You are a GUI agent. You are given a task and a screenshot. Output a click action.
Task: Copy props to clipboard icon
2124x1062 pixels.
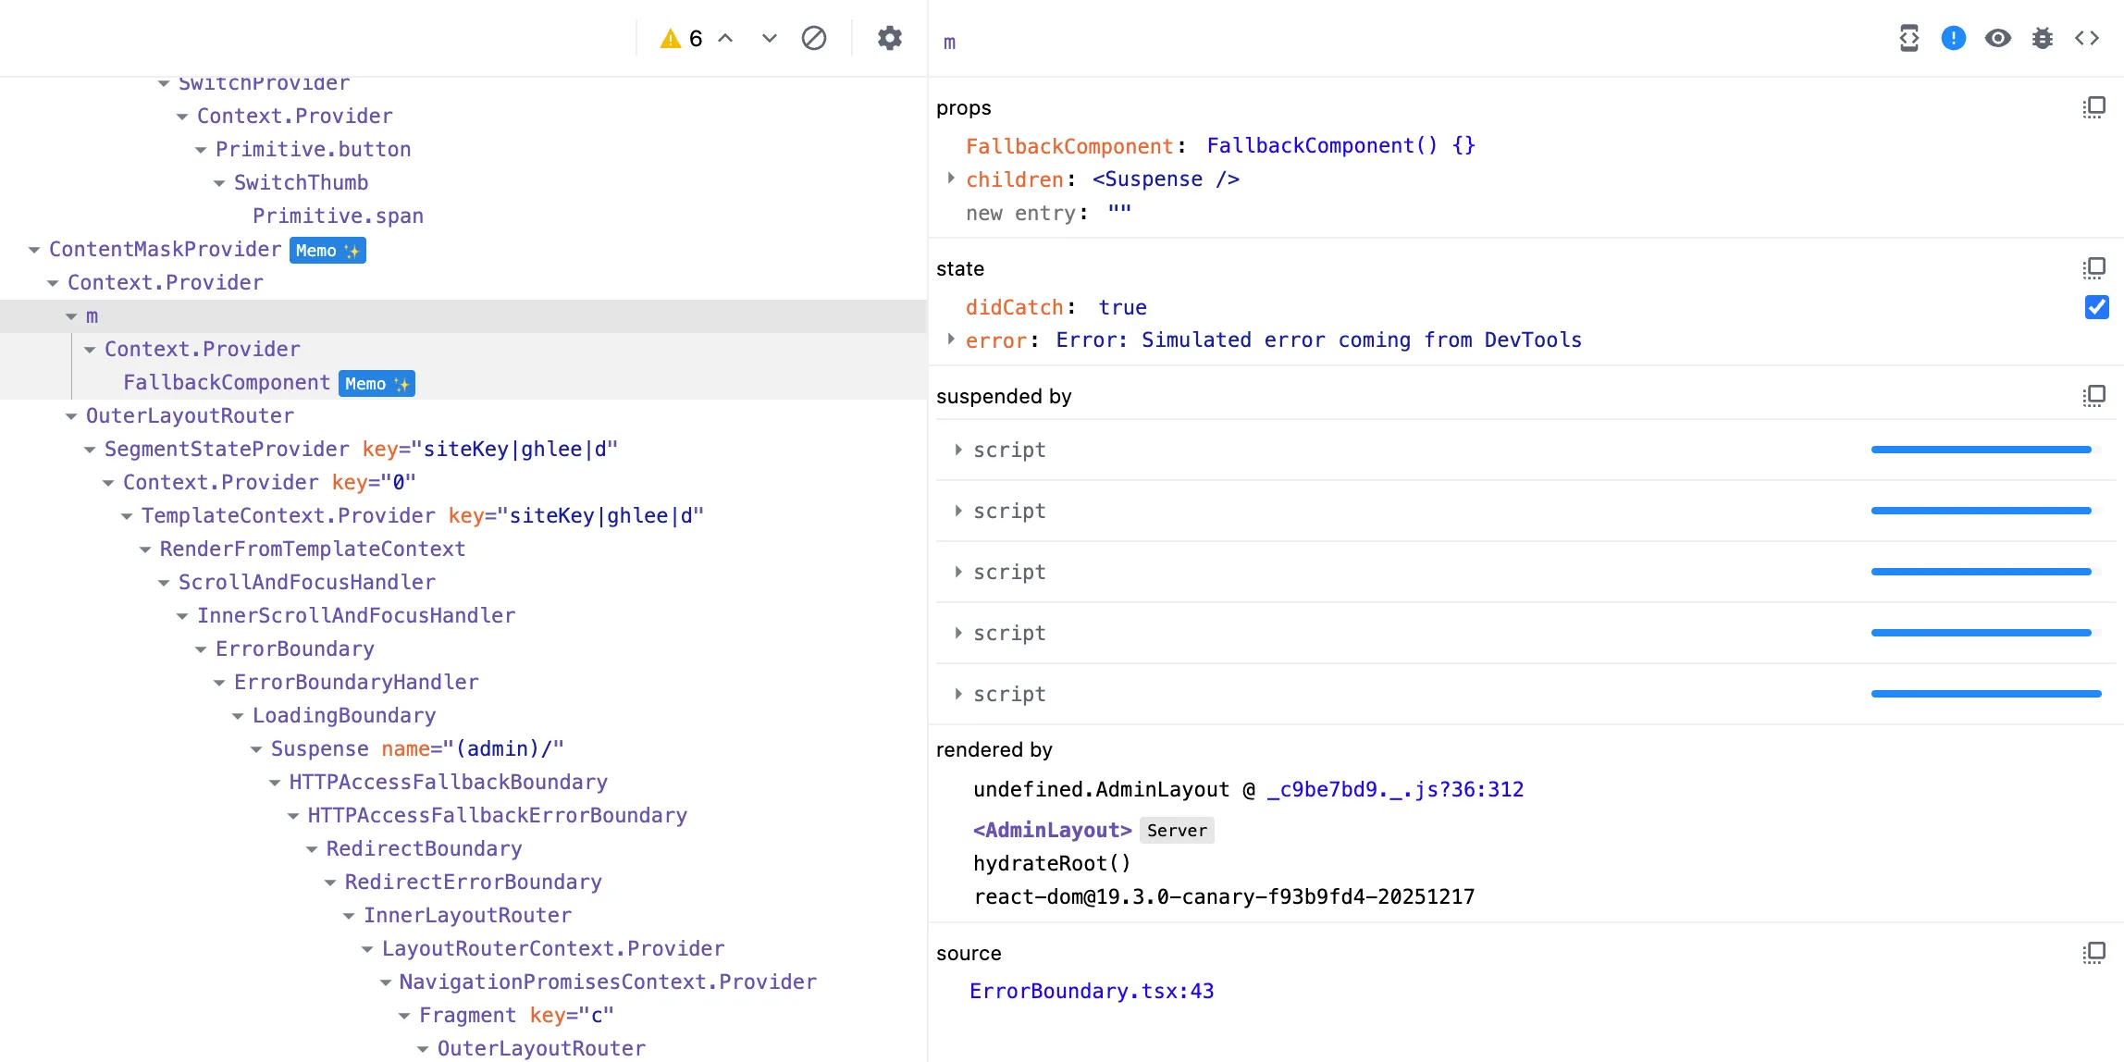(2093, 108)
